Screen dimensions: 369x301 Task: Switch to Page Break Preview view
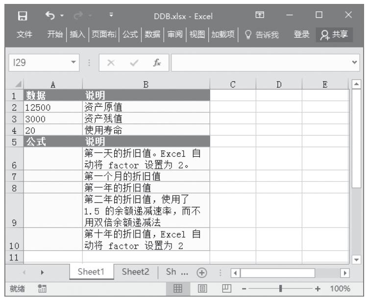pyautogui.click(x=226, y=289)
